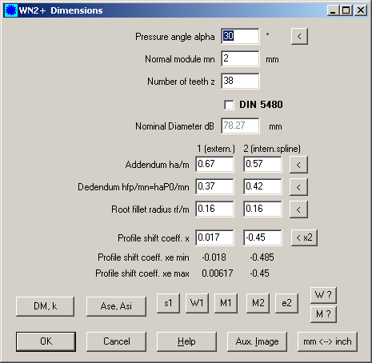Enable the DIN 5480 checkbox
Viewport: 372px width, 363px height.
coord(229,105)
